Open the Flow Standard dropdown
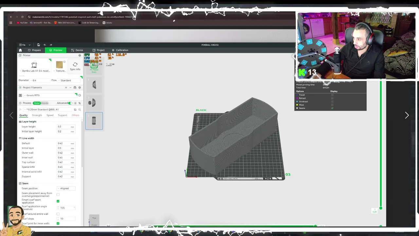The height and width of the screenshot is (236, 419). [69, 80]
